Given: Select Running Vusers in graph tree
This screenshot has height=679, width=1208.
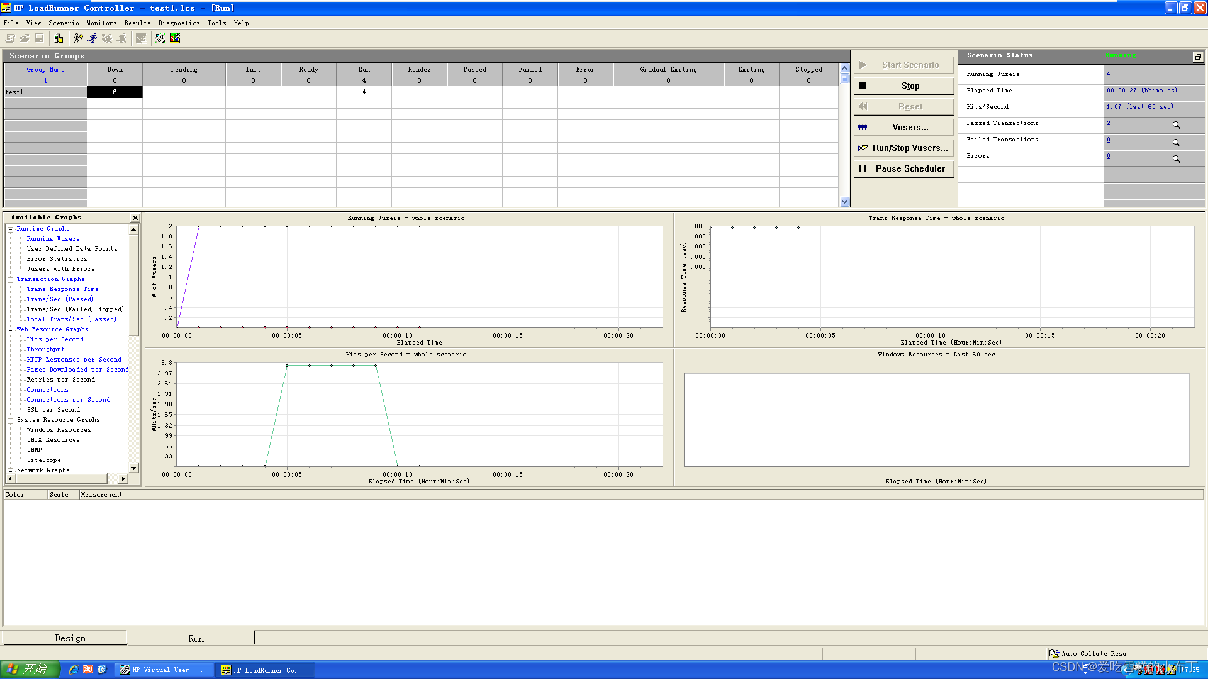Looking at the screenshot, I should [x=53, y=239].
